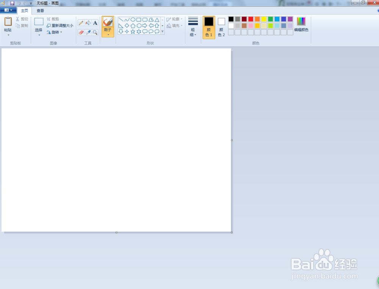The height and width of the screenshot is (289, 379).
Task: Choose the Left arrow shape
Action: pos(151,26)
